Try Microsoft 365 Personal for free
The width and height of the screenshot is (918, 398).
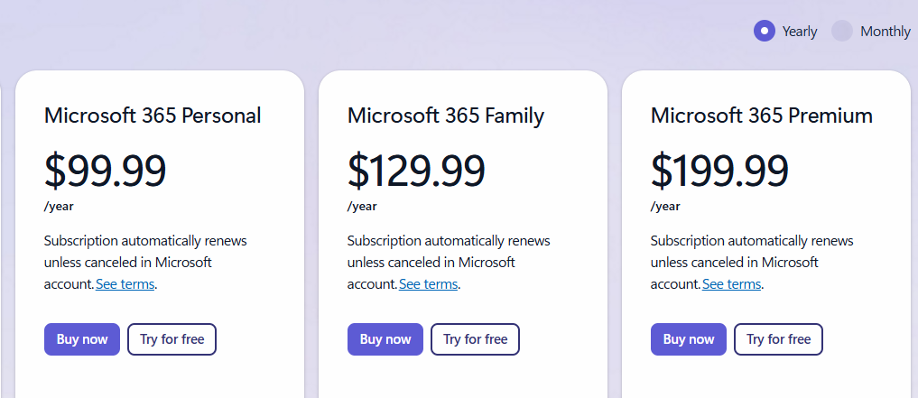pos(172,339)
